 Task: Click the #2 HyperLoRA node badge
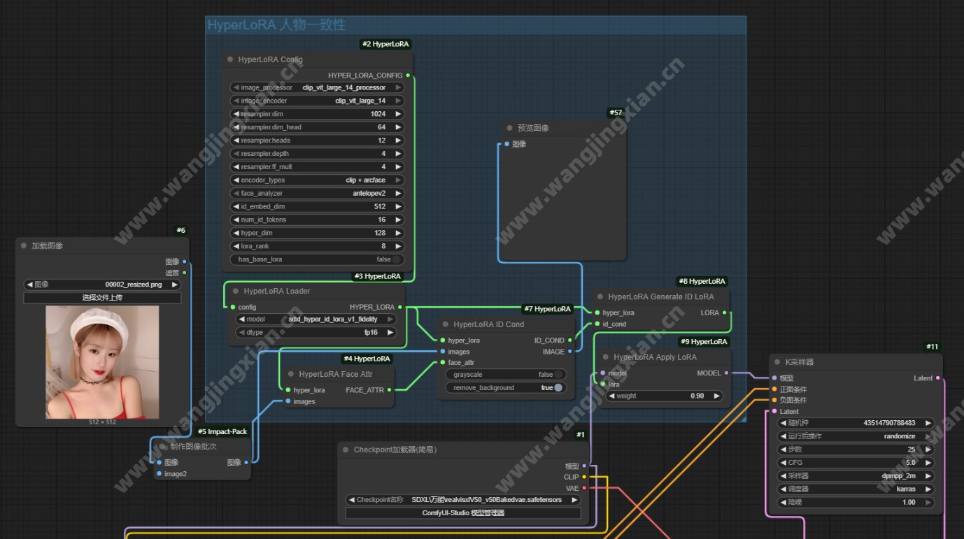click(x=385, y=44)
